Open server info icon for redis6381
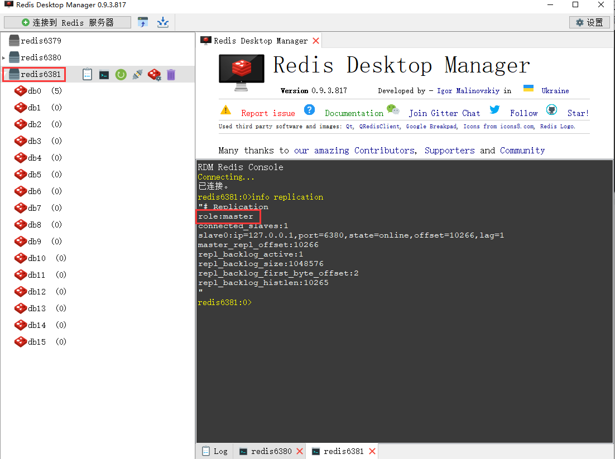This screenshot has width=615, height=459. [x=88, y=75]
